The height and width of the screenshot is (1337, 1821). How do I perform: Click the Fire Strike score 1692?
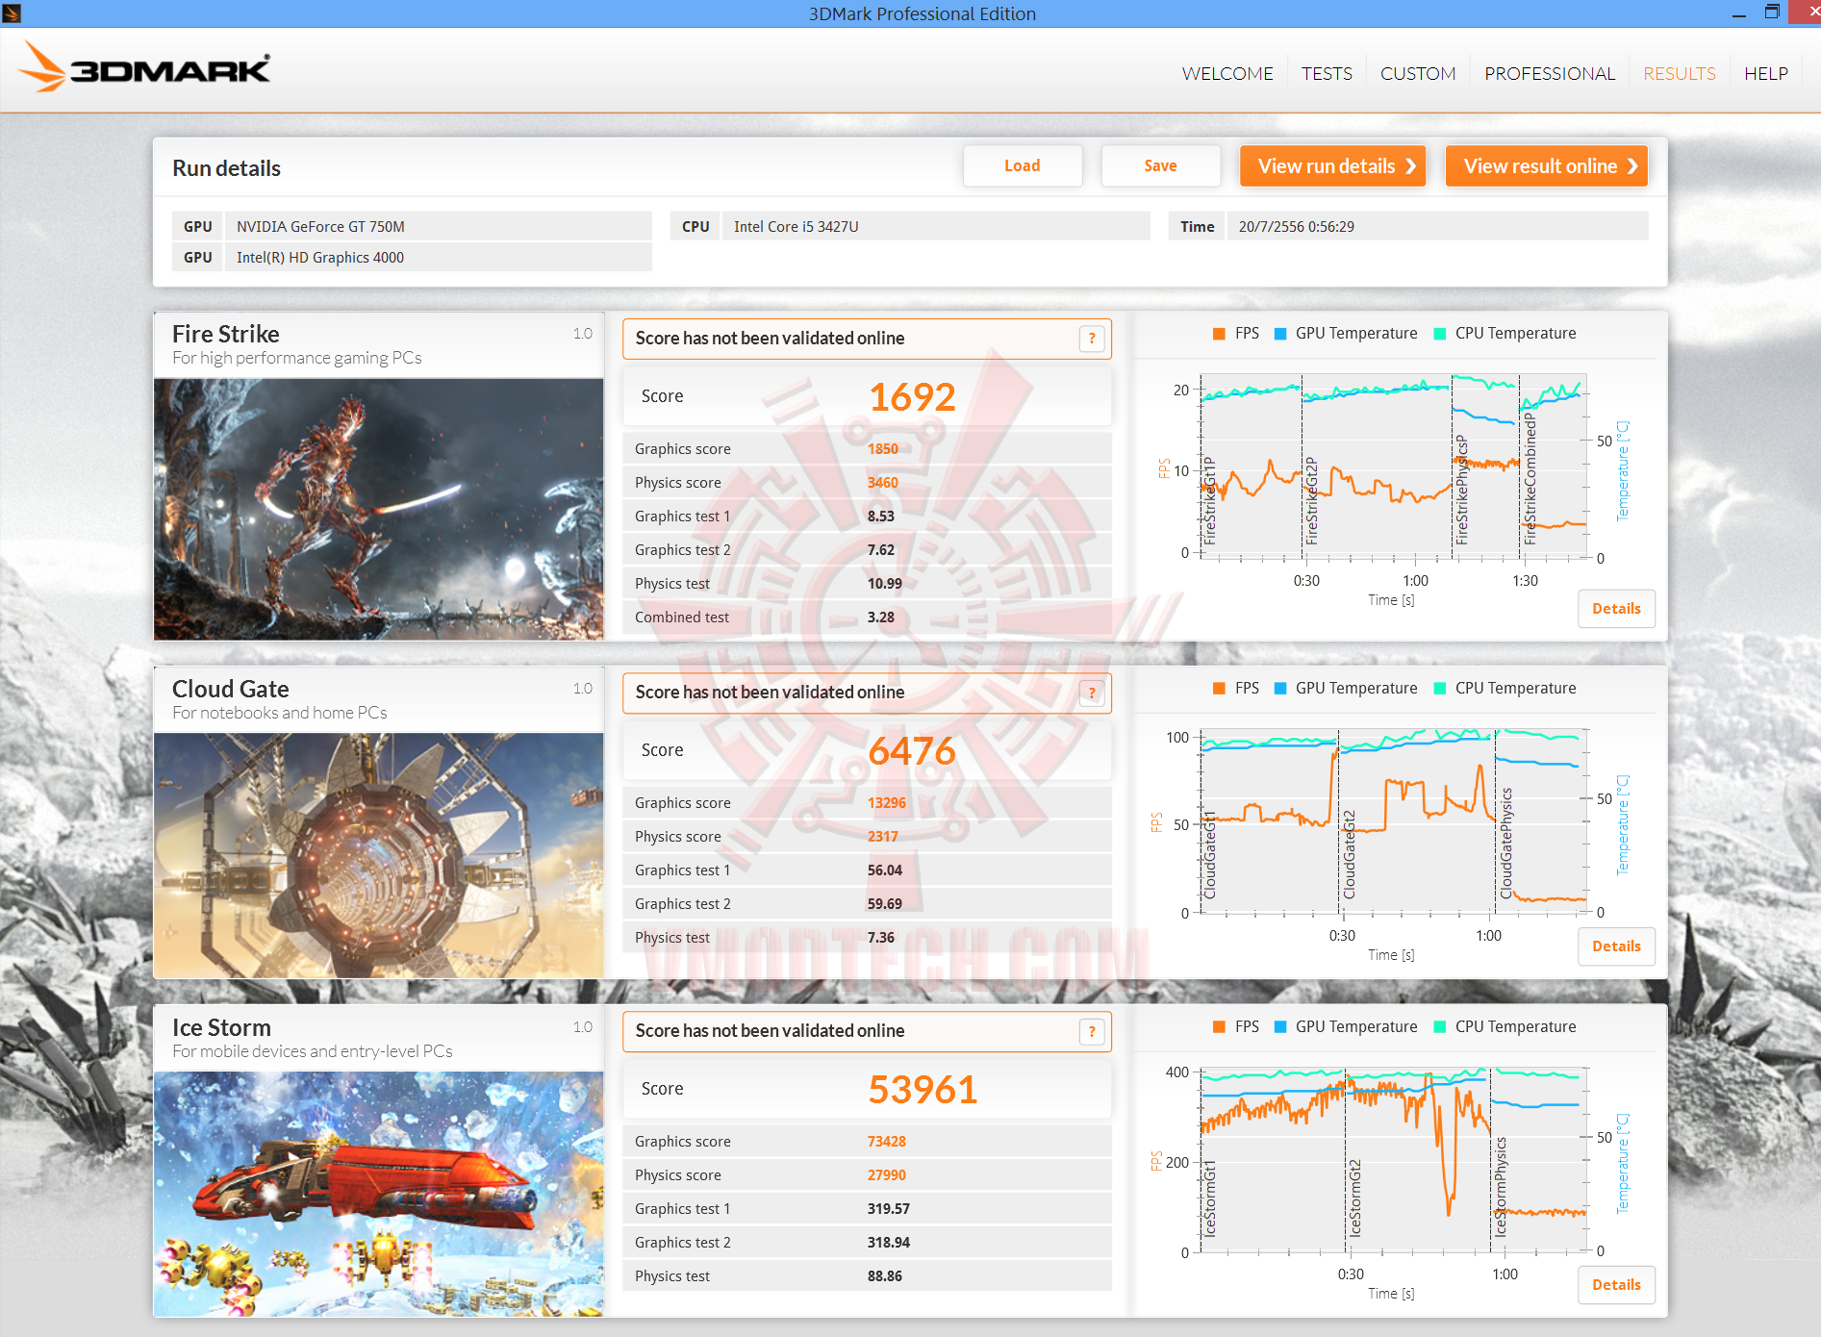pyautogui.click(x=912, y=396)
